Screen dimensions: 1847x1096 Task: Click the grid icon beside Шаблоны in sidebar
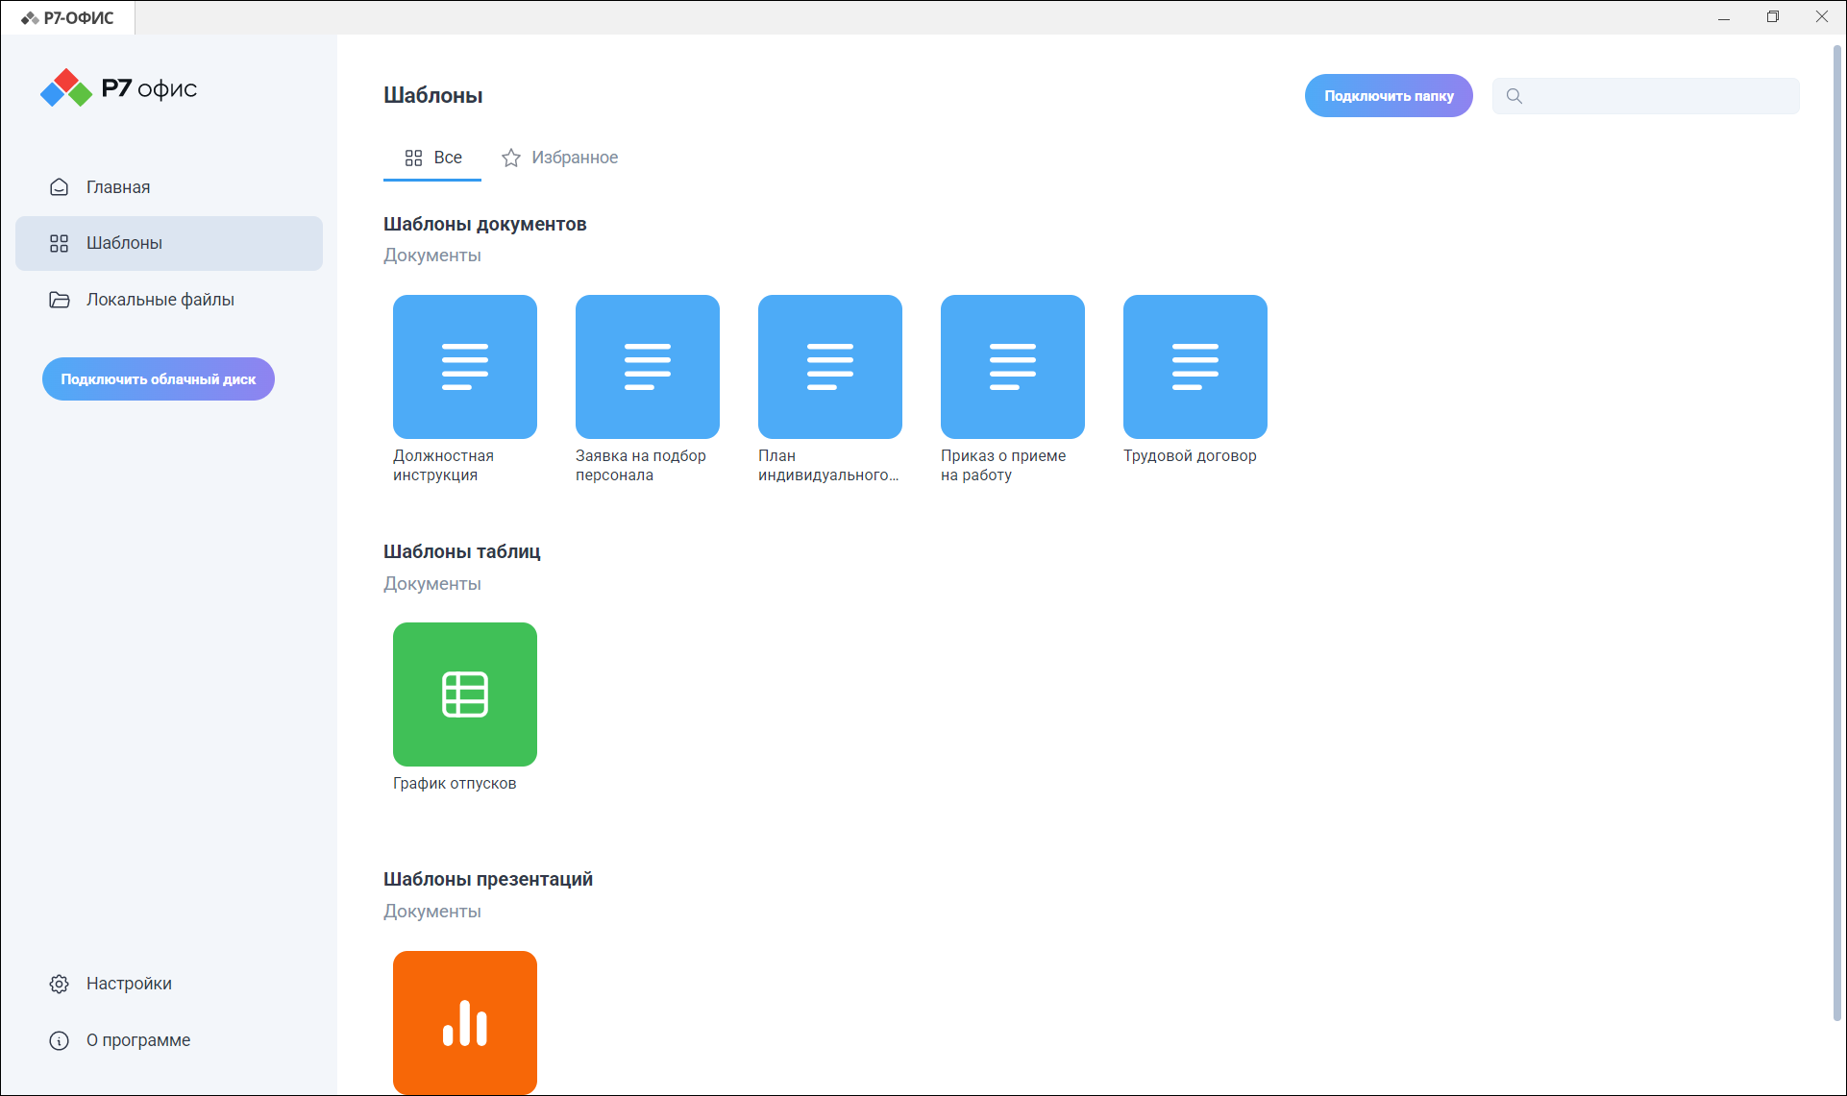point(60,243)
